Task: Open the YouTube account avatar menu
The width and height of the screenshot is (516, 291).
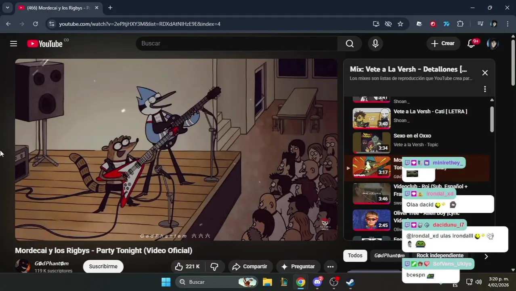Action: coord(493,44)
